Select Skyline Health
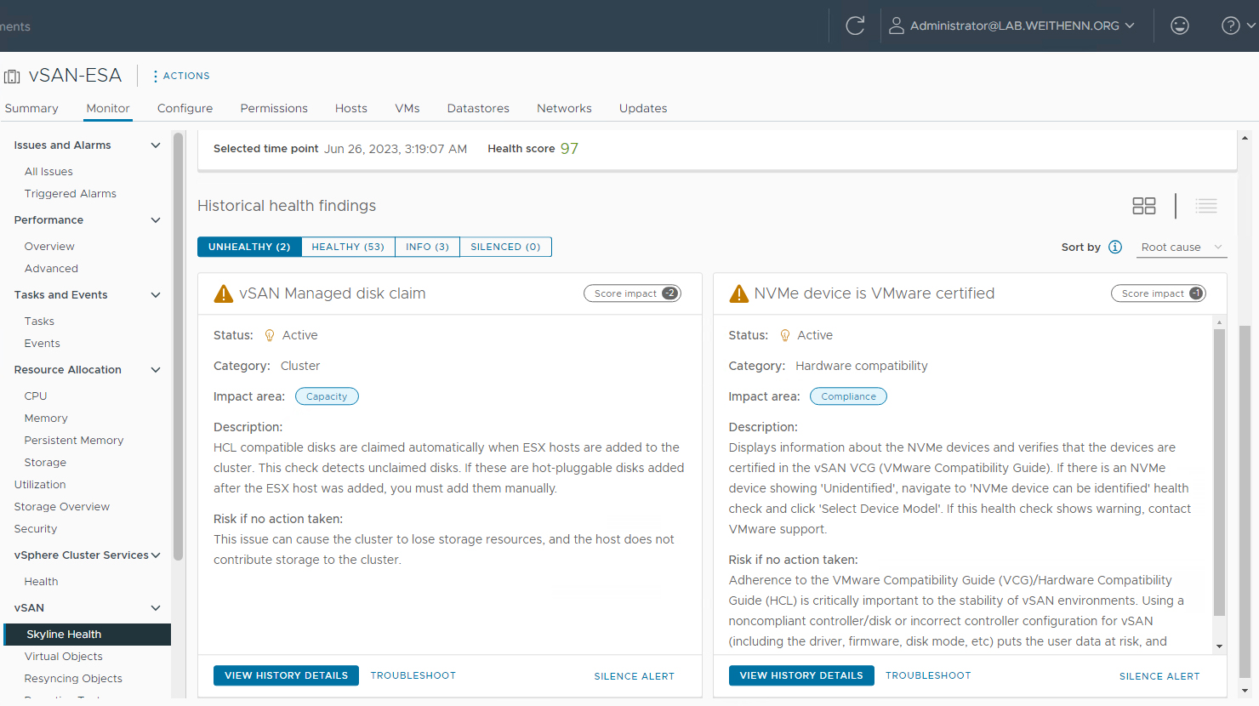This screenshot has height=706, width=1259. click(x=87, y=635)
